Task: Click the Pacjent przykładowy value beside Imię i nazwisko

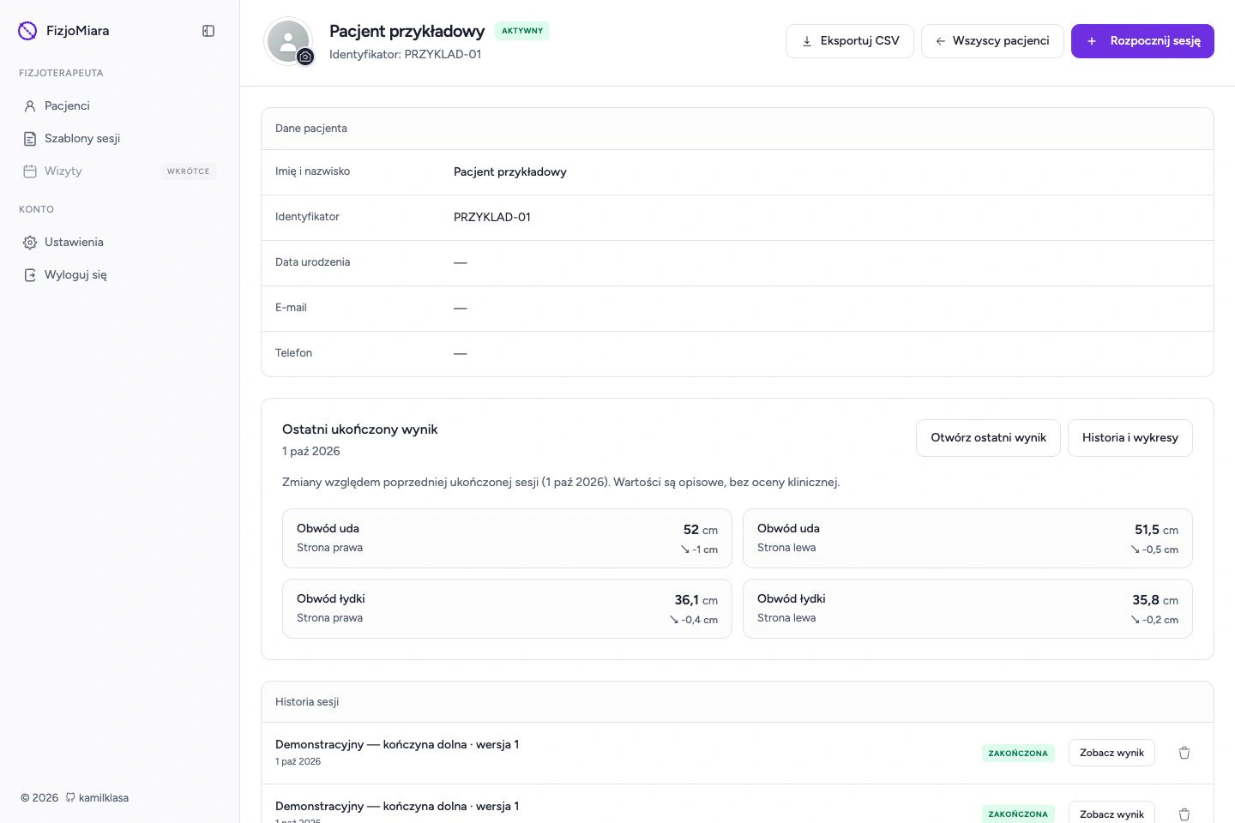Action: (x=510, y=172)
